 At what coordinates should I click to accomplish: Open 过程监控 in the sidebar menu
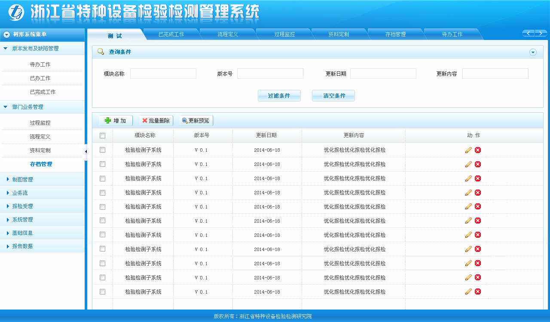point(40,123)
